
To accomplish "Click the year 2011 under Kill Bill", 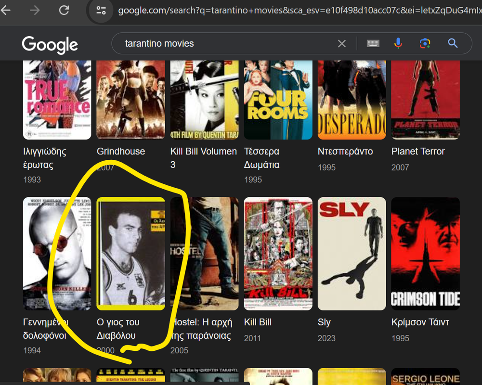I will point(252,338).
